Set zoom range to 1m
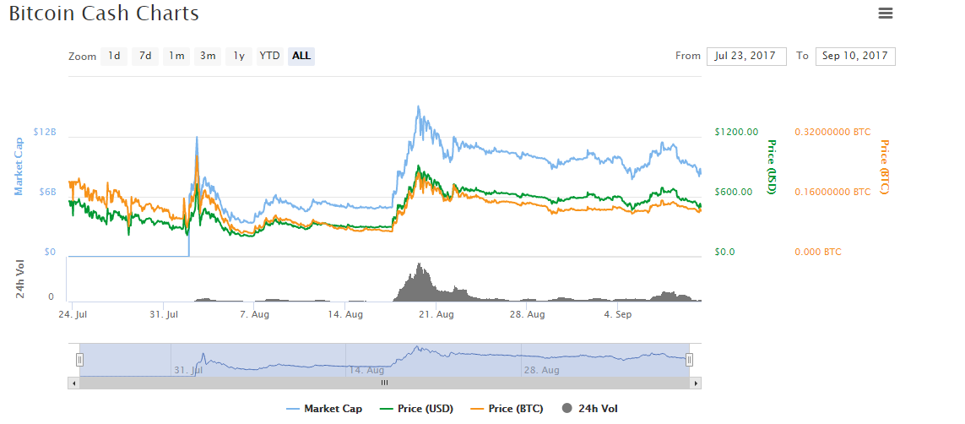The width and height of the screenshot is (965, 424). click(176, 56)
